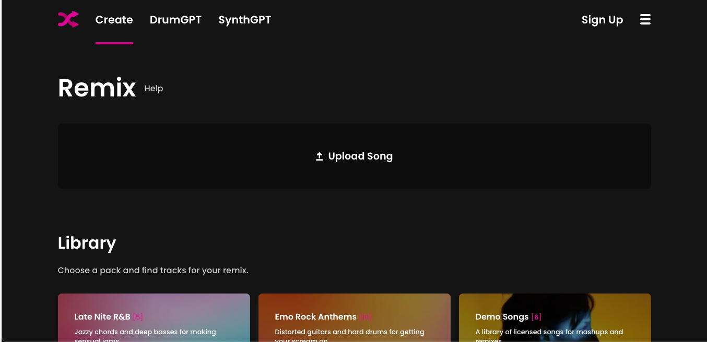Open the Help link beside Remix

154,89
